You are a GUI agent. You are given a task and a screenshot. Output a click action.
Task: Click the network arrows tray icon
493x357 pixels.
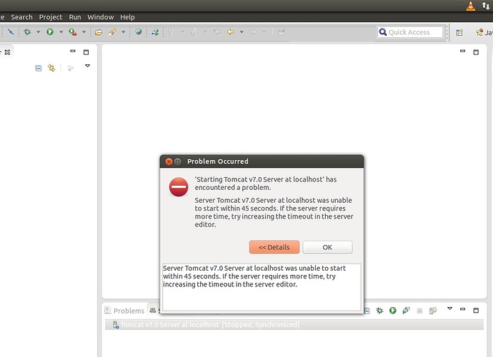pyautogui.click(x=486, y=6)
